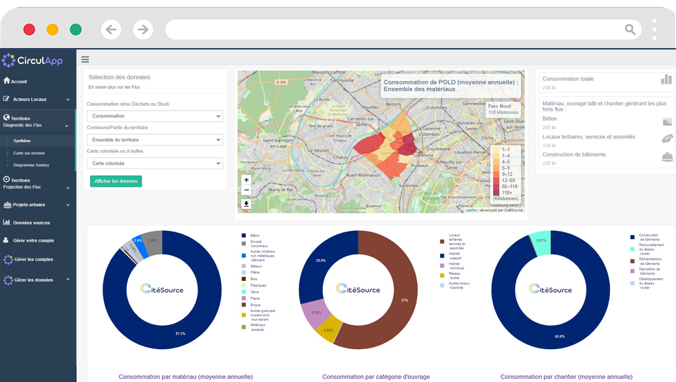This screenshot has height=382, width=676.
Task: Click the hamburger menu icon
Action: (85, 60)
